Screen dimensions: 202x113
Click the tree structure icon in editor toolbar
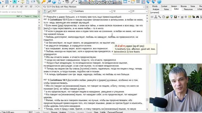pyautogui.click(x=156, y=17)
